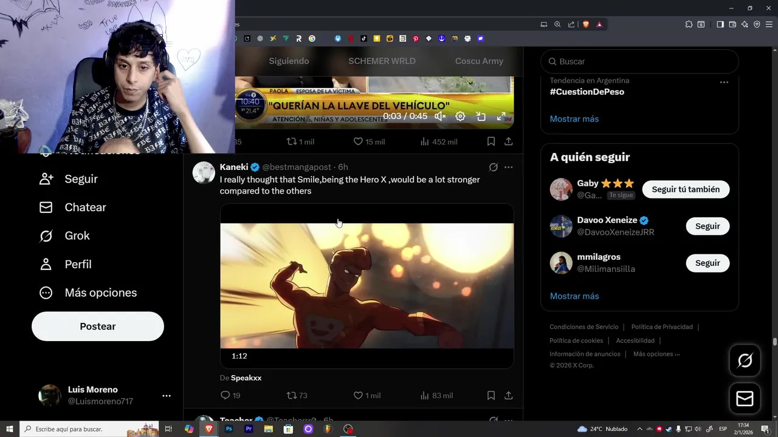The width and height of the screenshot is (778, 437).
Task: Expand Más opciones footer menu
Action: 656,354
